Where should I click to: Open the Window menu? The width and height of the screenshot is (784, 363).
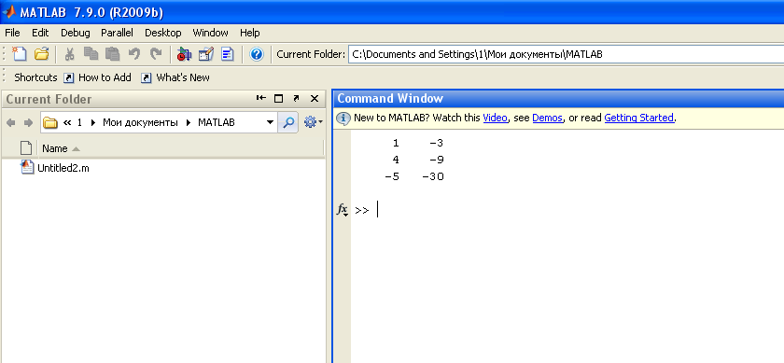[x=211, y=33]
